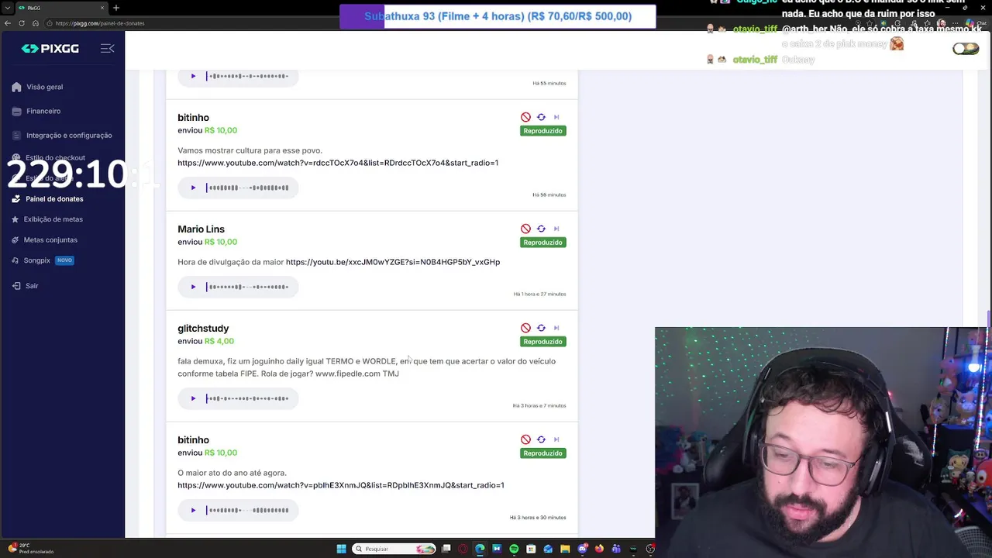This screenshot has height=558, width=992.
Task: Block the glitchstudy donation
Action: point(525,328)
